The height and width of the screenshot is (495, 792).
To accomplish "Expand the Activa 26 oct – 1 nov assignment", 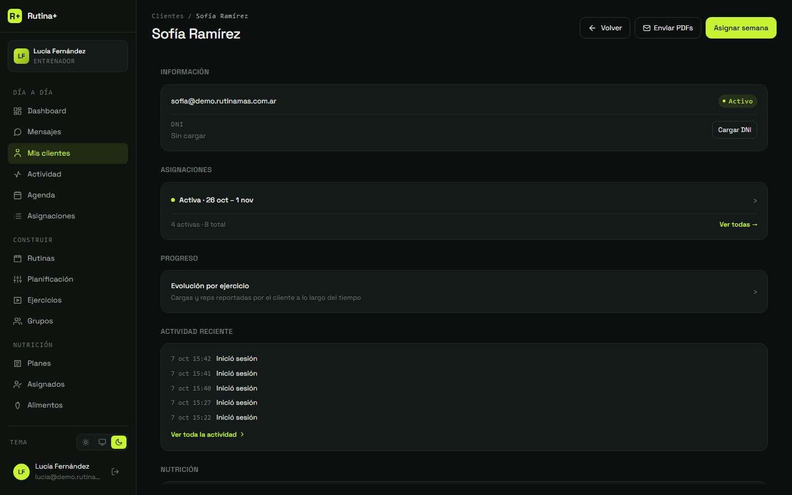I will coord(464,200).
